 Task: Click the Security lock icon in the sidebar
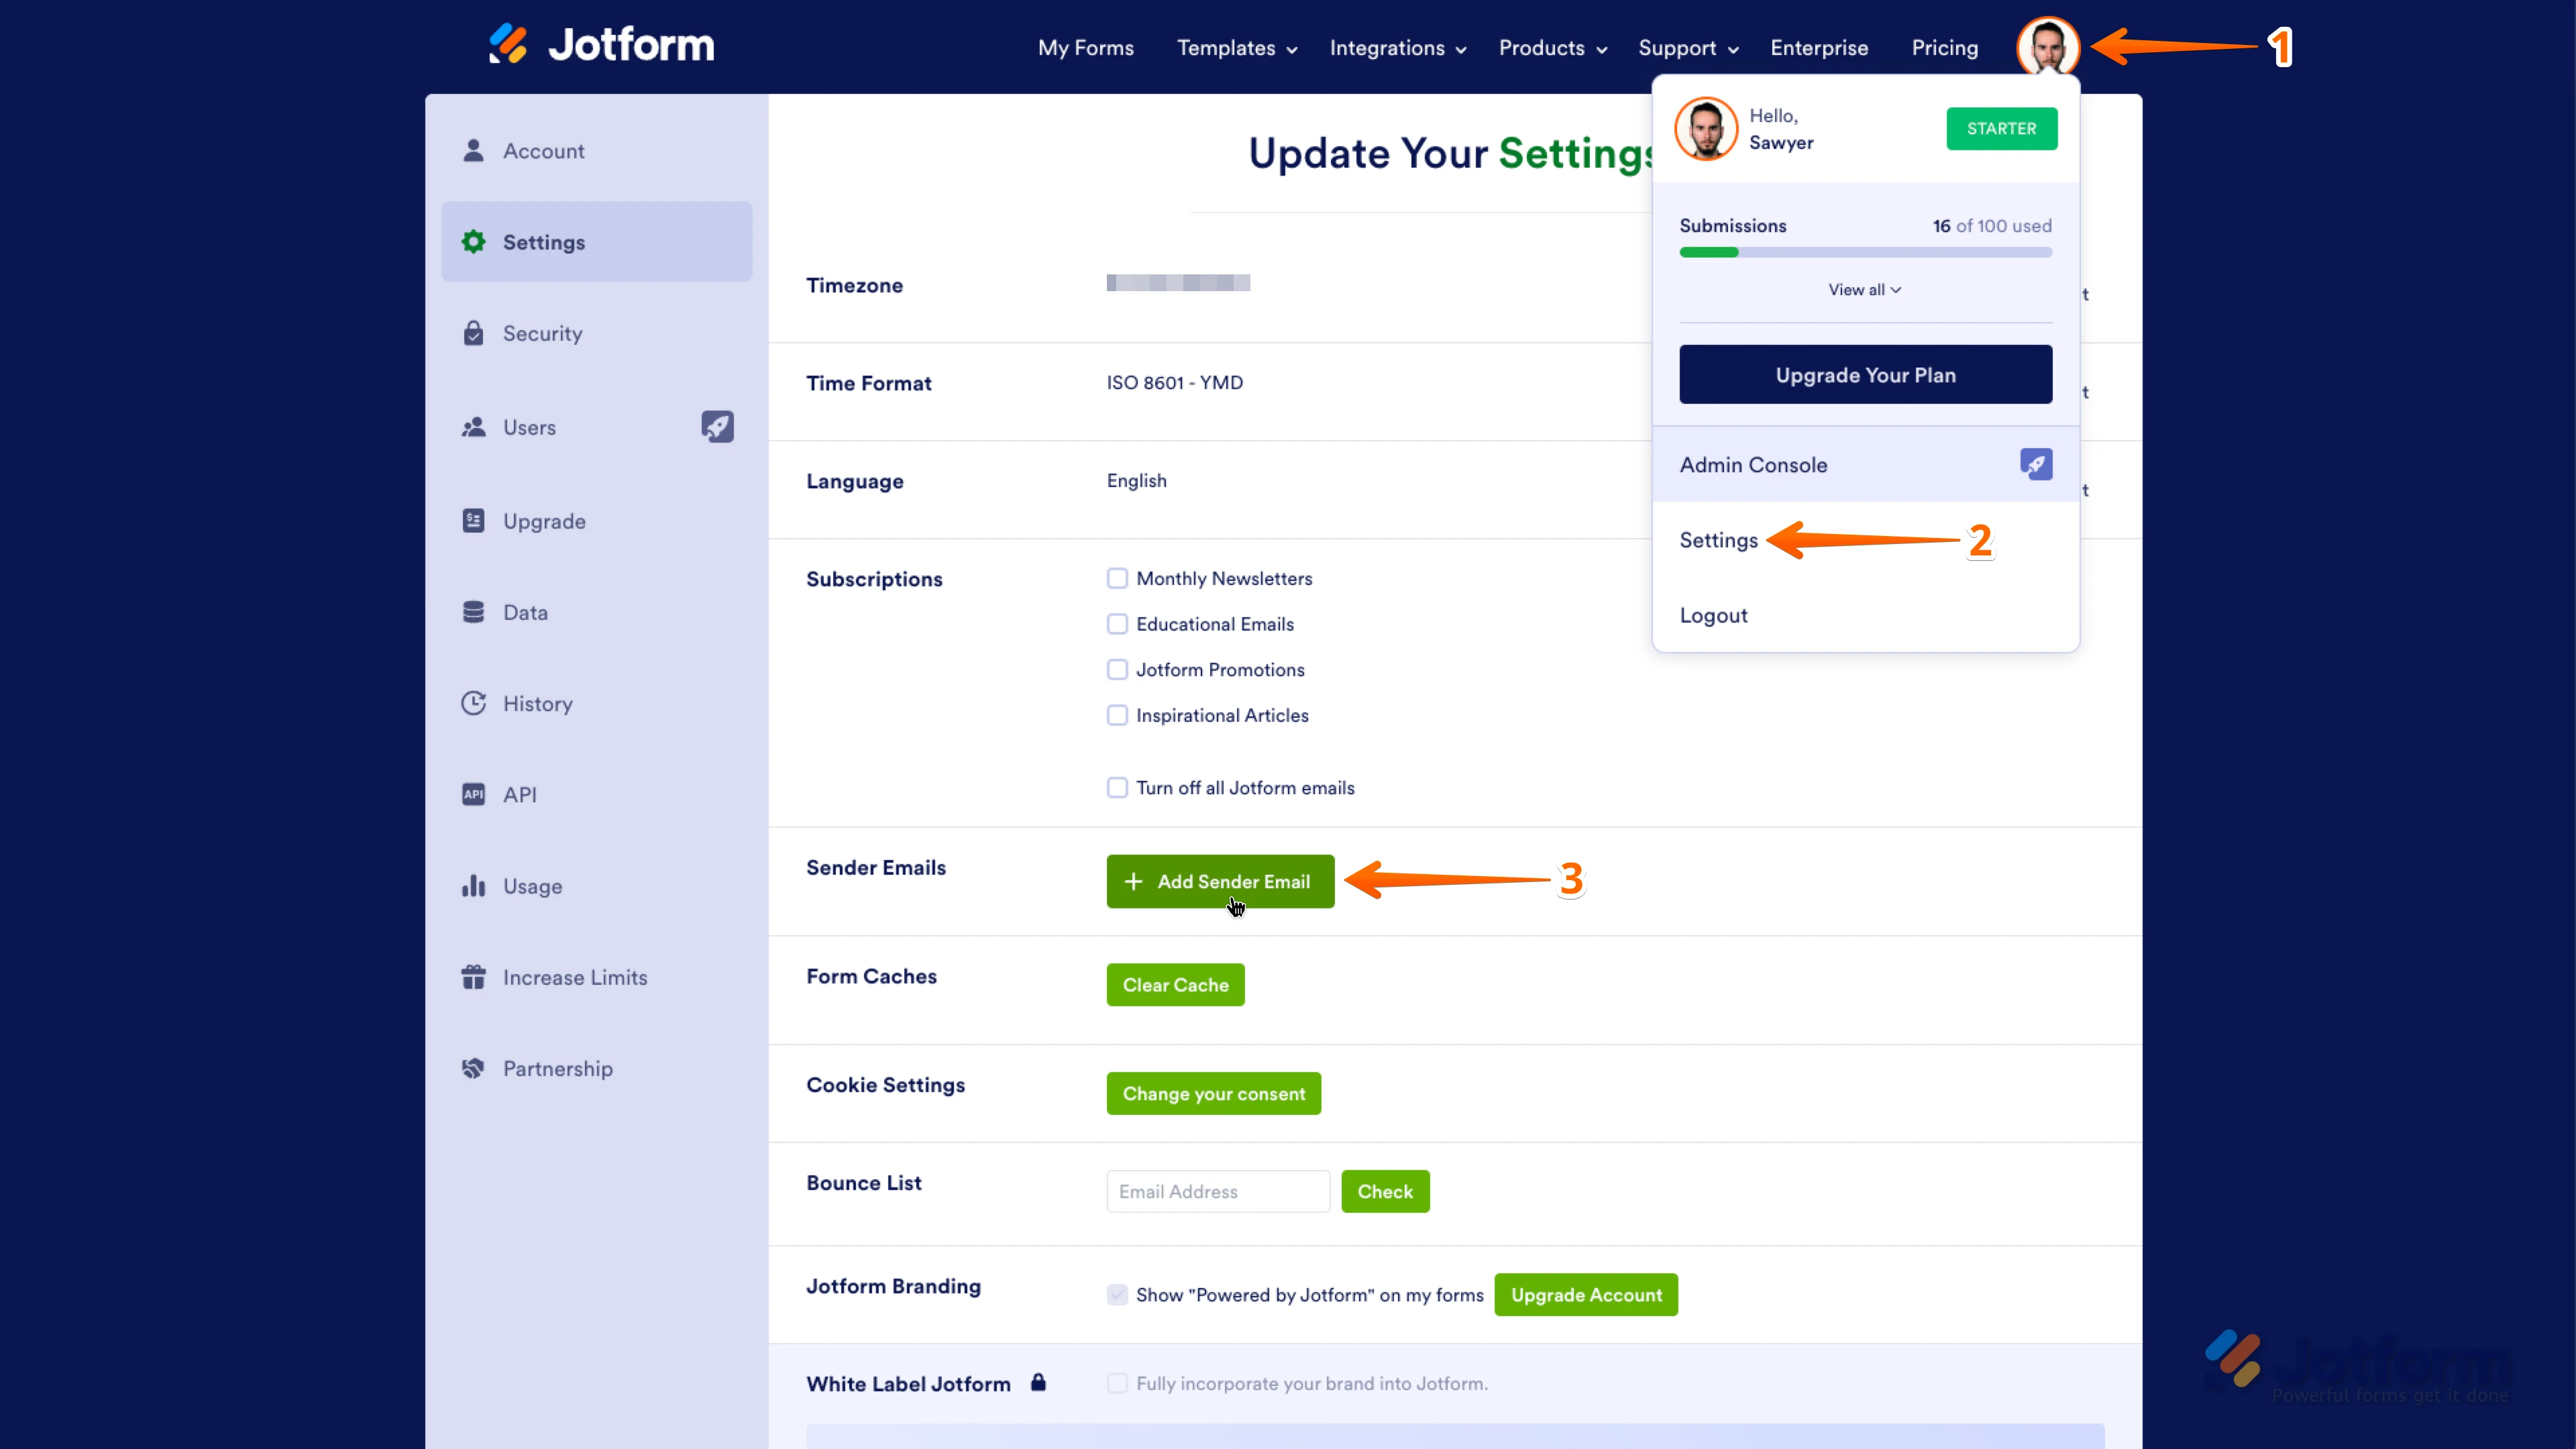coord(473,333)
